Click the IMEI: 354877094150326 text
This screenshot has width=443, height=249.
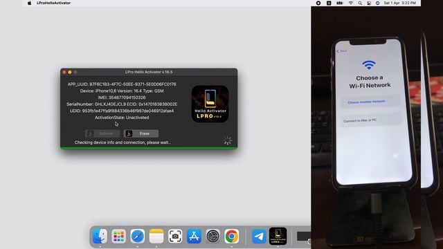122,98
